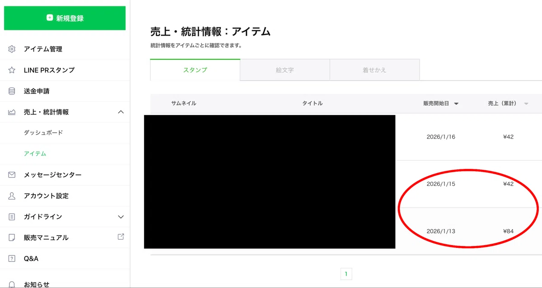Screen dimensions: 542x288
Task: Click the chart icon beside 売上・統計情報
Action: point(12,112)
